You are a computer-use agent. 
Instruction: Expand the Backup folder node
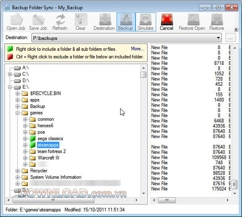point(17,107)
